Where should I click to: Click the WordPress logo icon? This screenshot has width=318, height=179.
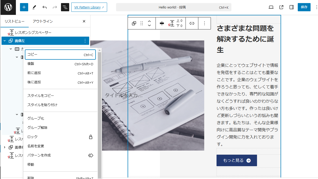[x=8, y=7]
